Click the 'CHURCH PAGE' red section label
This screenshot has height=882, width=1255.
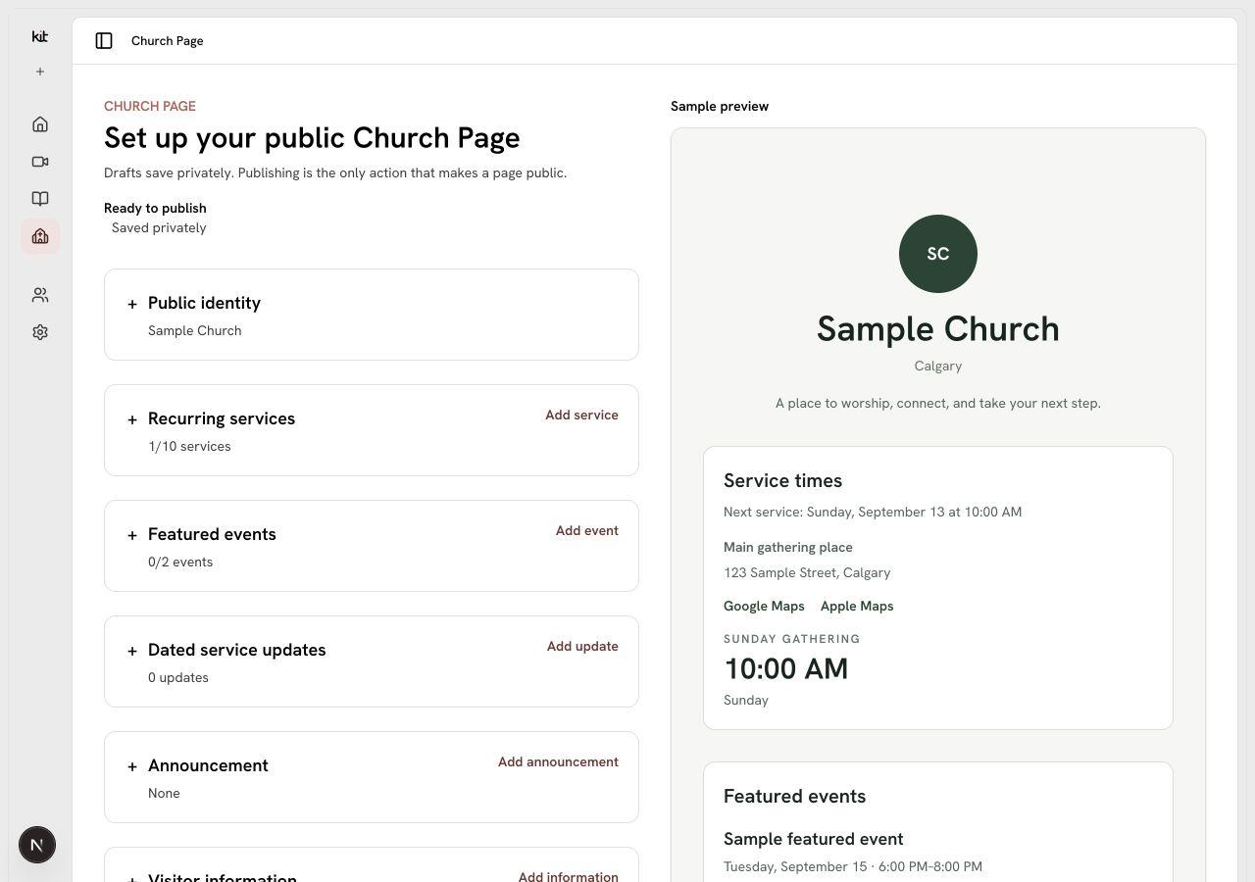(150, 107)
